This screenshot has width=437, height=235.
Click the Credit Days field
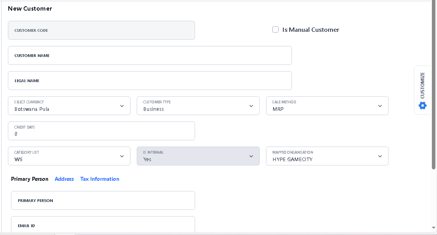101,131
